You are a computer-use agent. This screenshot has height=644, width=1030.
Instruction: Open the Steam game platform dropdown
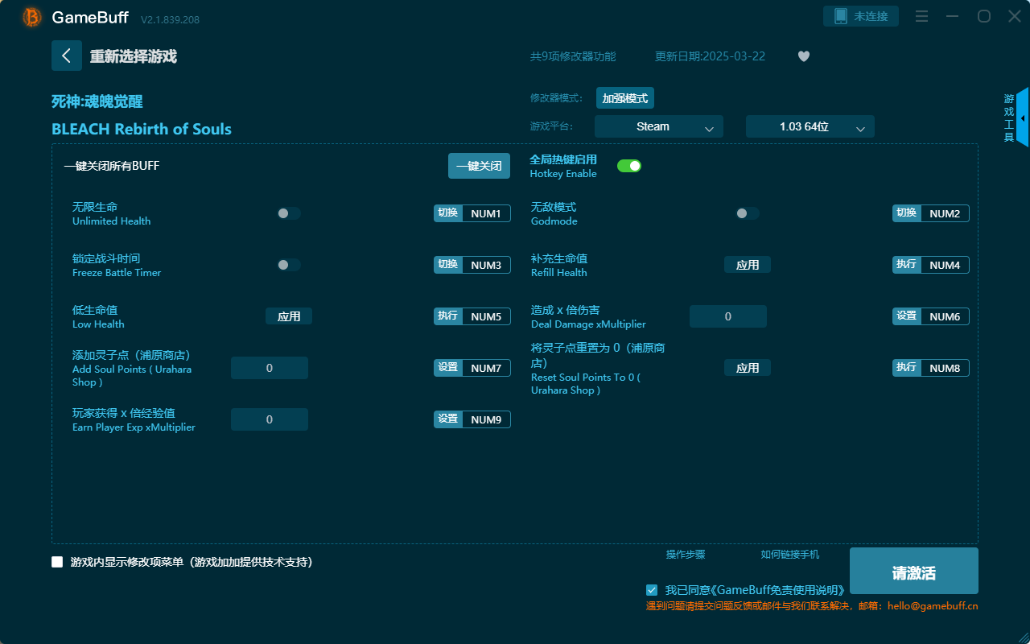[x=658, y=126]
